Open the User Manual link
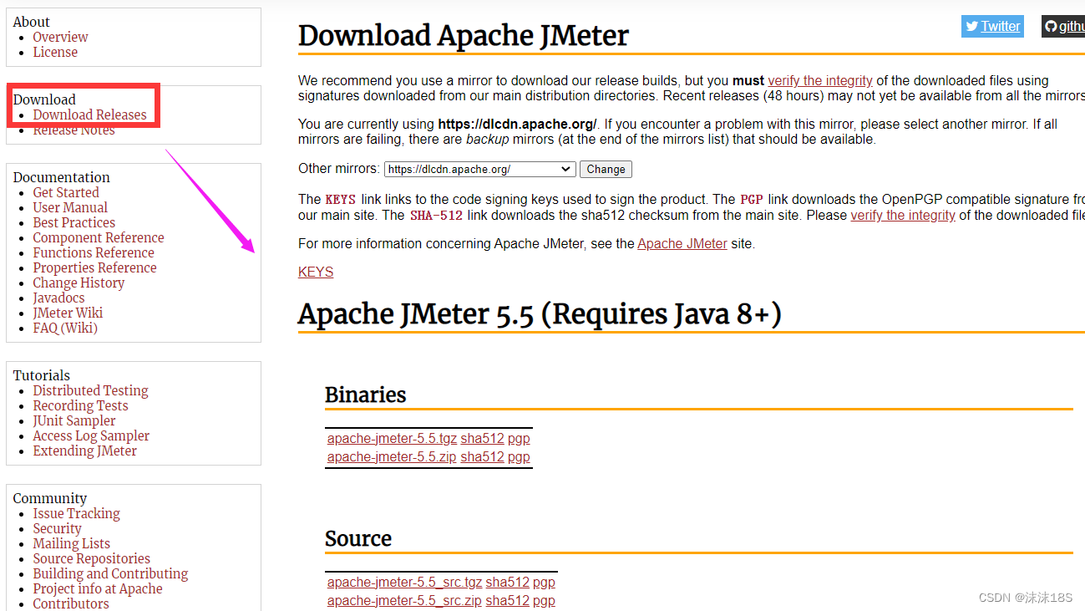 70,208
